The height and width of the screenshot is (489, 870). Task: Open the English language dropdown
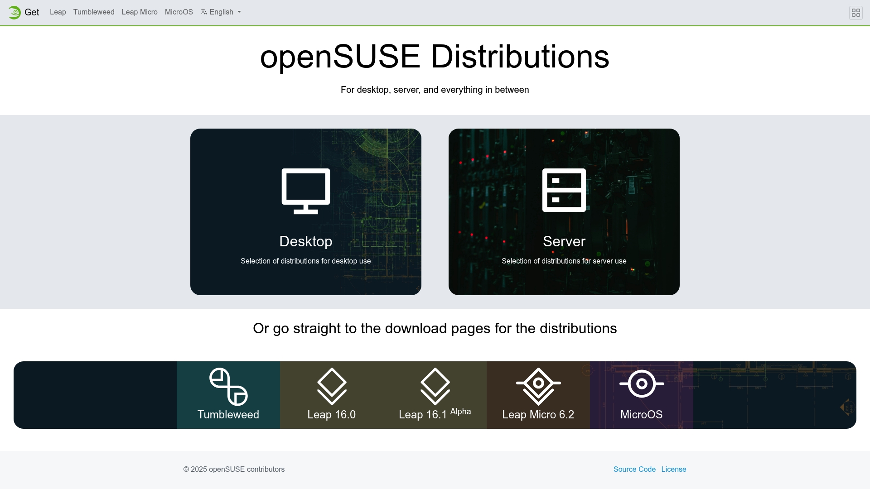[221, 12]
